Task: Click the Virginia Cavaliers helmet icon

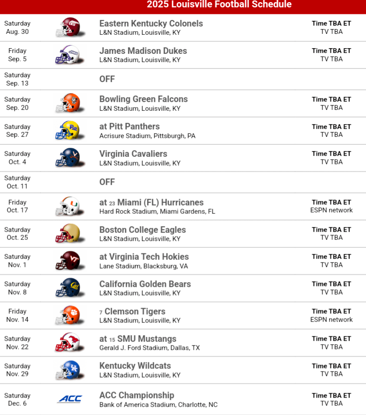Action: [x=68, y=158]
